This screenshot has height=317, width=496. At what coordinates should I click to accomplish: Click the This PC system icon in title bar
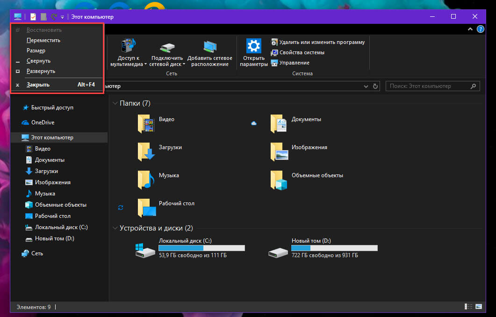18,16
